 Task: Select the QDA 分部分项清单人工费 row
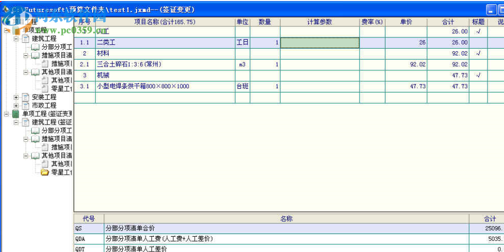(x=289, y=239)
